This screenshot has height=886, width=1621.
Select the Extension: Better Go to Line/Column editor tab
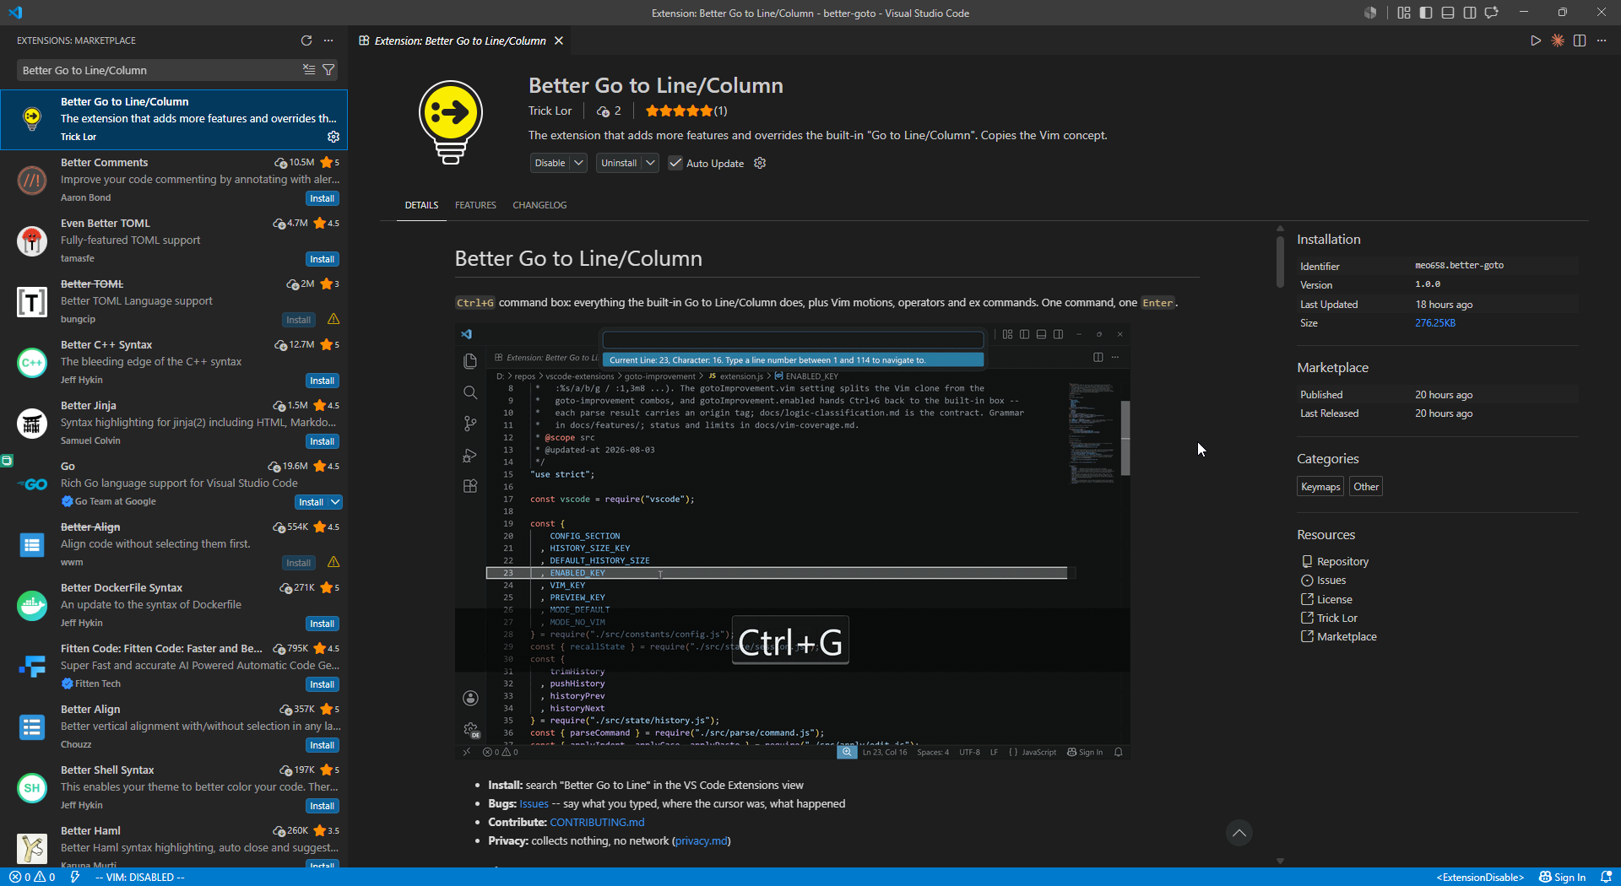pyautogui.click(x=460, y=41)
